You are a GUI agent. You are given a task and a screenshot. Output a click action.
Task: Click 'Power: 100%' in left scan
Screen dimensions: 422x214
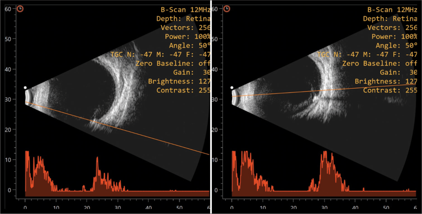(187, 37)
